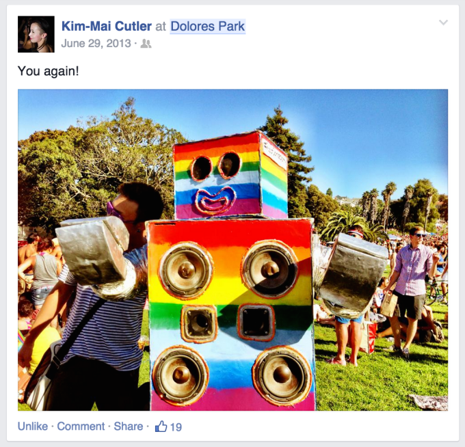Open Kim-Mai Cutler's profile name link
Image resolution: width=465 pixels, height=447 pixels.
click(107, 26)
